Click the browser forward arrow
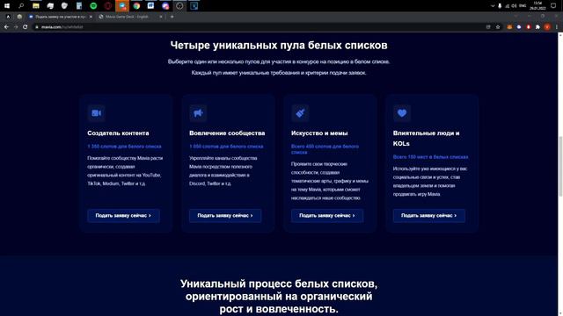 [x=16, y=27]
